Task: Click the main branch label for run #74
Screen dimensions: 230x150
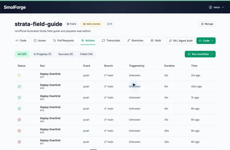Action: [109, 109]
